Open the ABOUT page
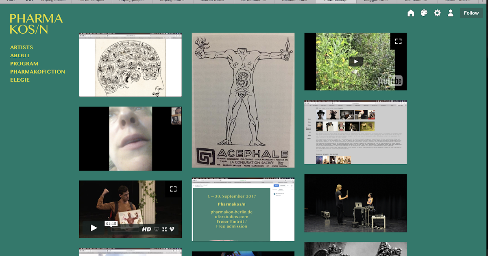 pyautogui.click(x=20, y=56)
